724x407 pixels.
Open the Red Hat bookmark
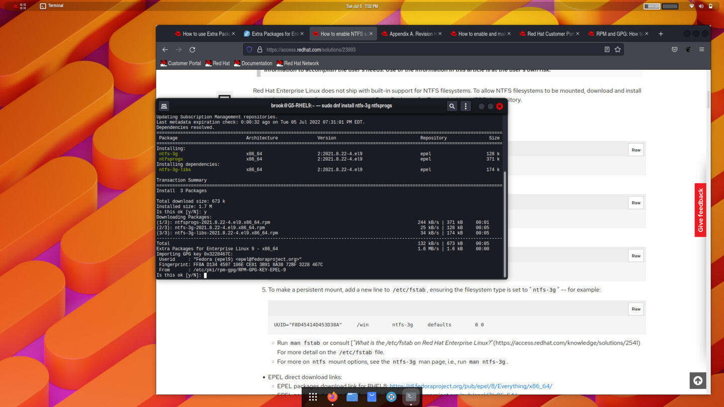coord(217,63)
